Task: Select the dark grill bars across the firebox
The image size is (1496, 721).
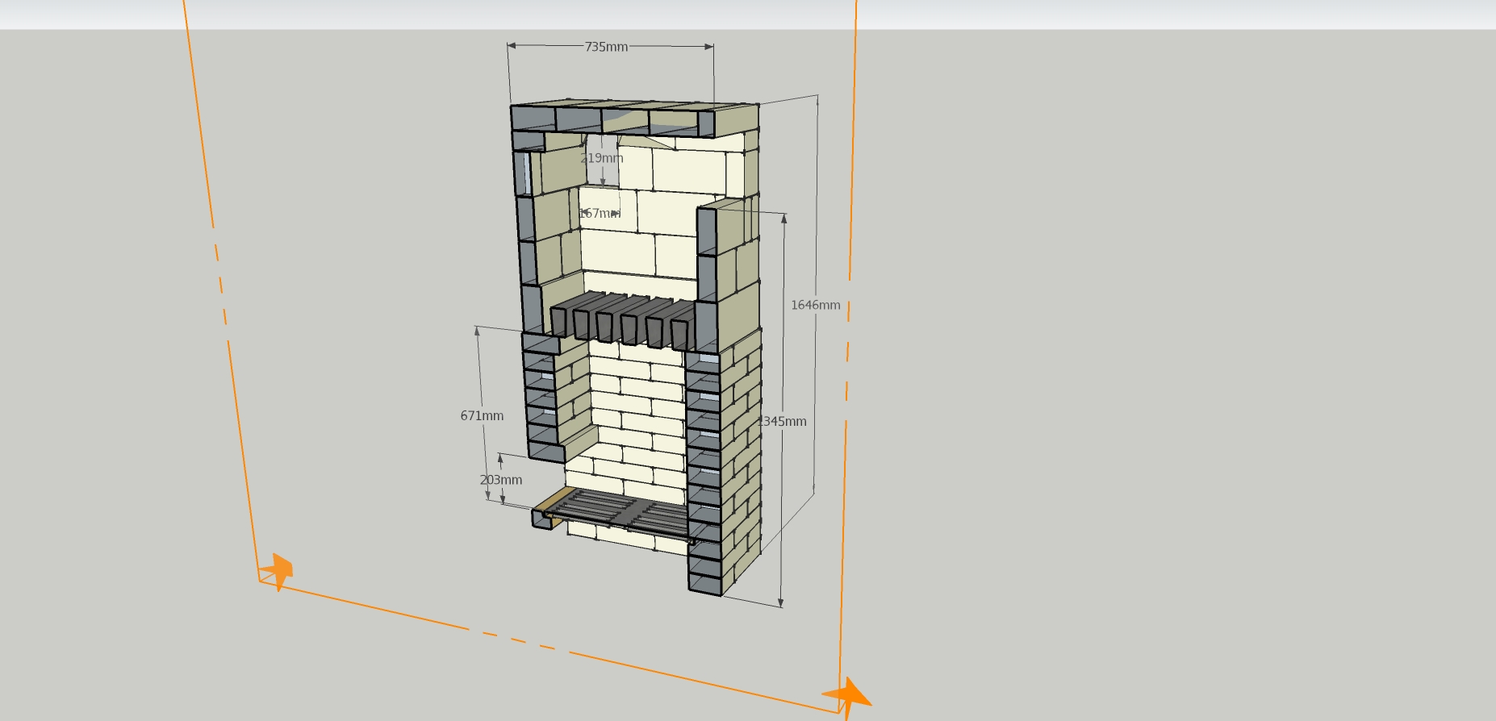Action: tap(623, 318)
